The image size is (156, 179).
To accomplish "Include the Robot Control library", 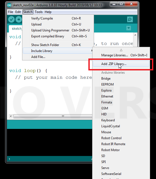I will pyautogui.click(x=121, y=138).
